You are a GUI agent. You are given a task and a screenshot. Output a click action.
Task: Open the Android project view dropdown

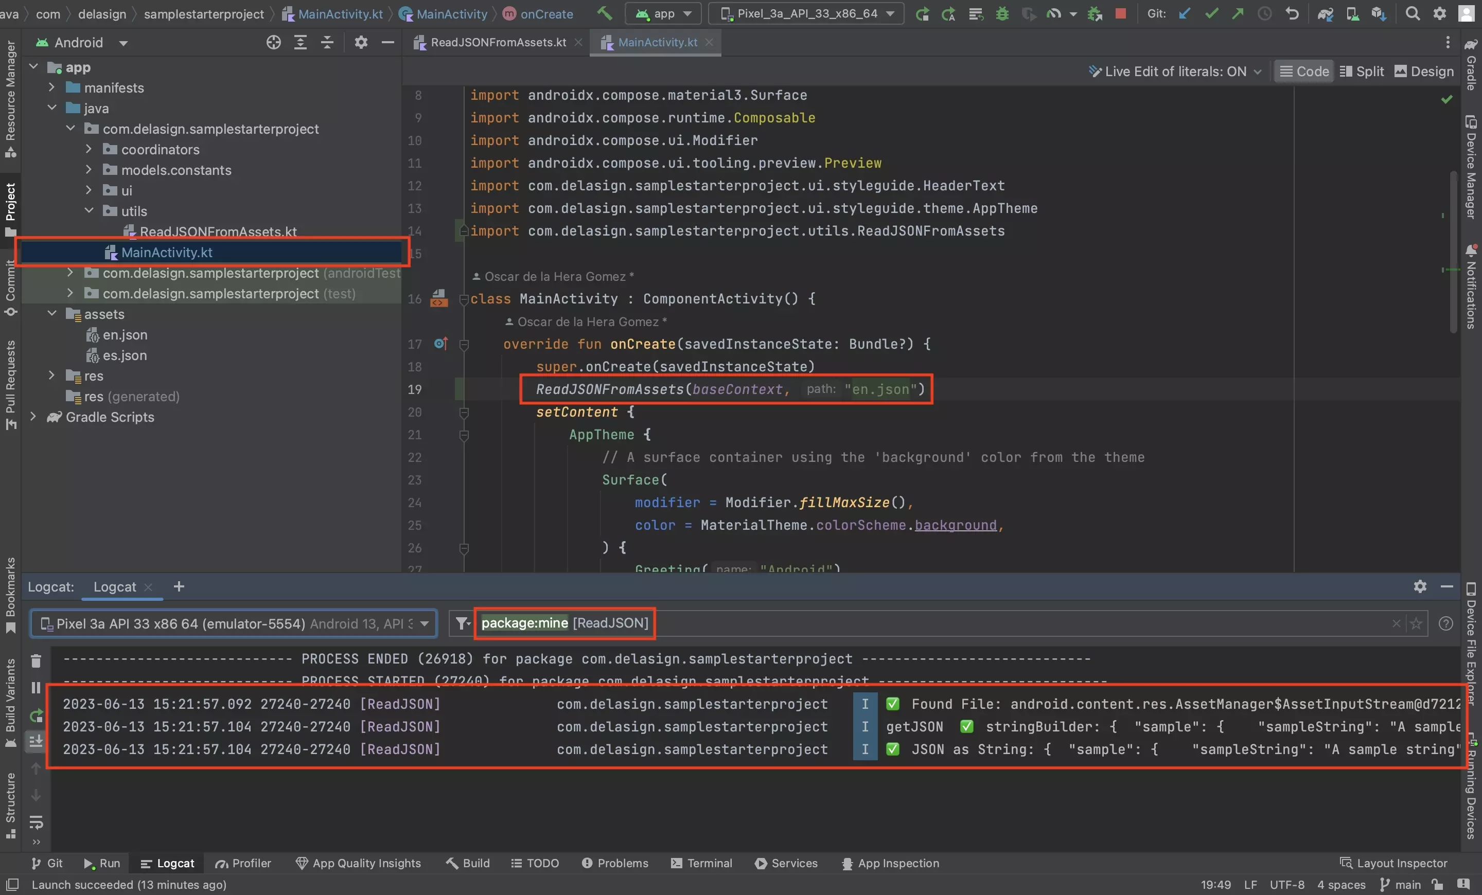81,42
